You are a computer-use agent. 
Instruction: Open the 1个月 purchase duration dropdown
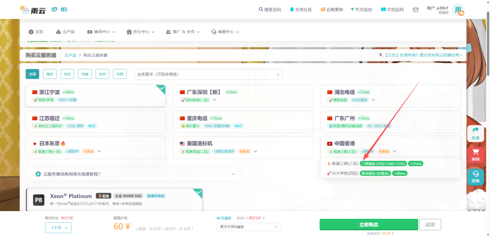coord(58,227)
